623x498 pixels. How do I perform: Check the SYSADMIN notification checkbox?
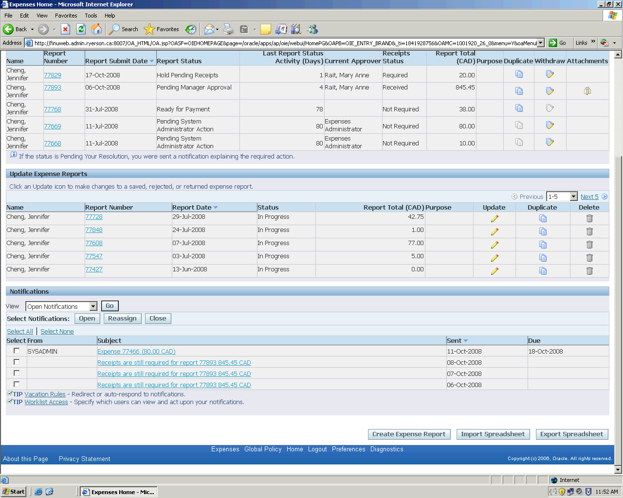[x=17, y=351]
